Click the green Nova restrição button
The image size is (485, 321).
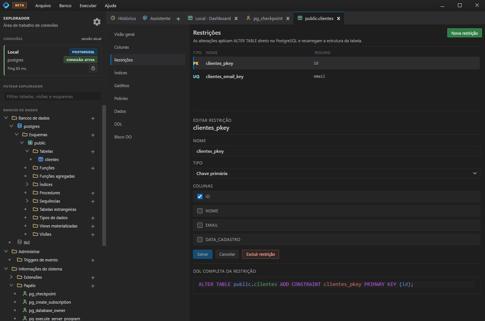[464, 33]
